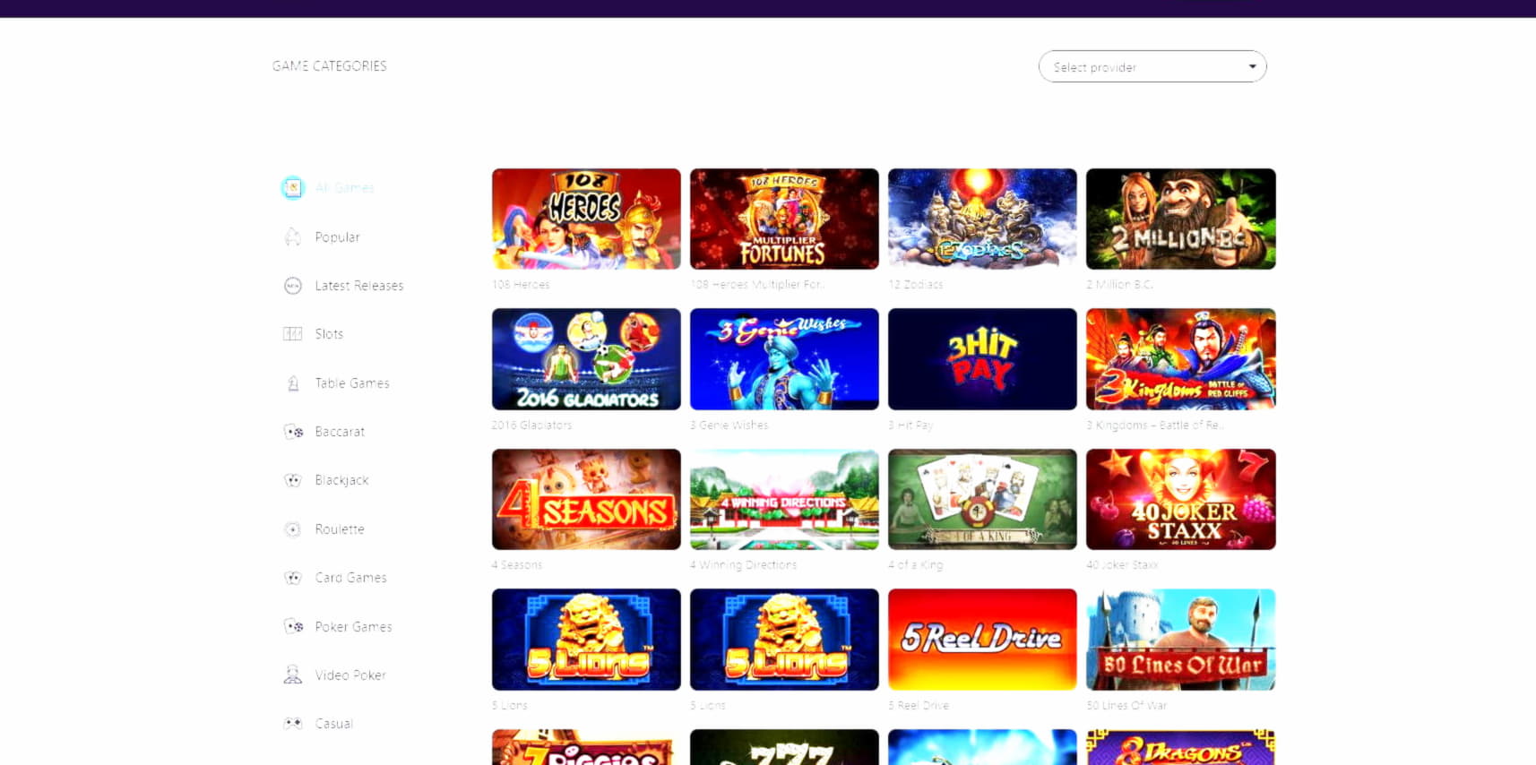The image size is (1536, 765).
Task: Click the Table Games category icon
Action: (x=292, y=382)
